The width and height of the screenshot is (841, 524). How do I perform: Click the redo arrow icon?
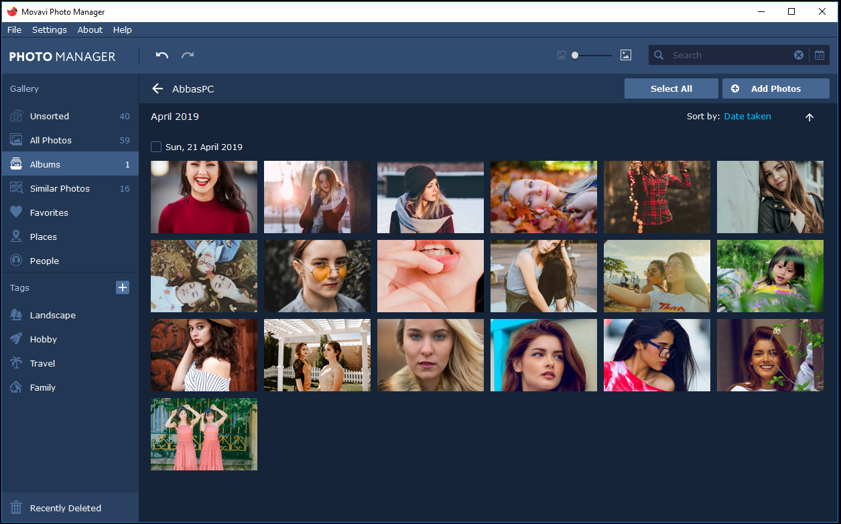[x=188, y=55]
